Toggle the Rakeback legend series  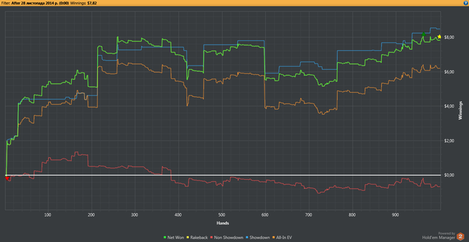coord(197,237)
